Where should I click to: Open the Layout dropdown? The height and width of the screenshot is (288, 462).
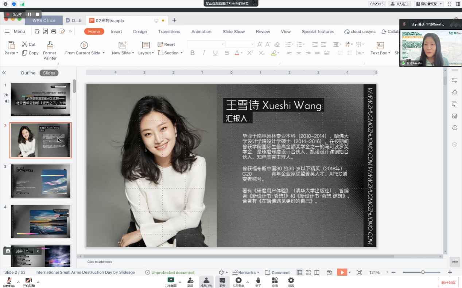[x=146, y=53]
